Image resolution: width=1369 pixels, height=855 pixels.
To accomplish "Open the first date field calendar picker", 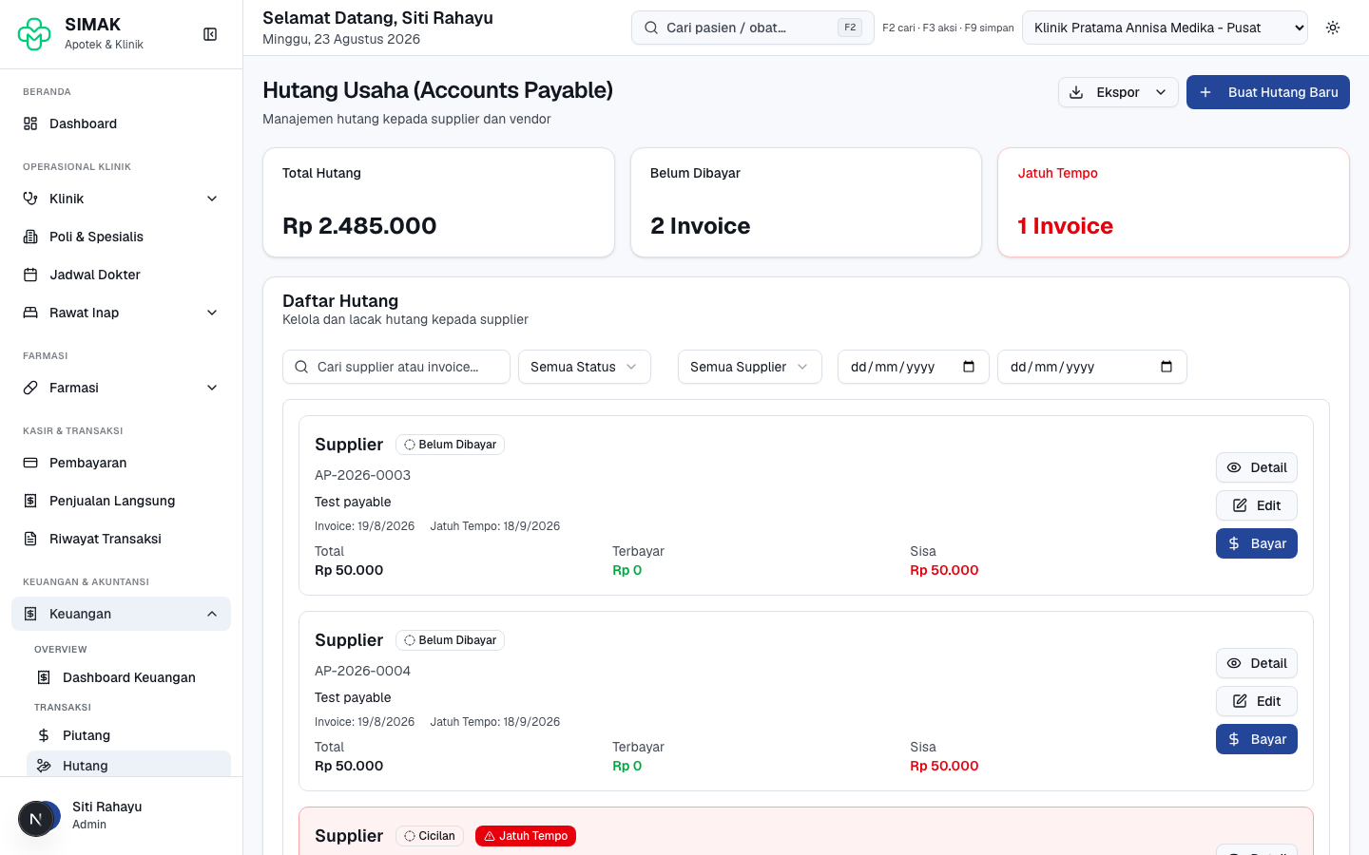I will click(x=969, y=367).
